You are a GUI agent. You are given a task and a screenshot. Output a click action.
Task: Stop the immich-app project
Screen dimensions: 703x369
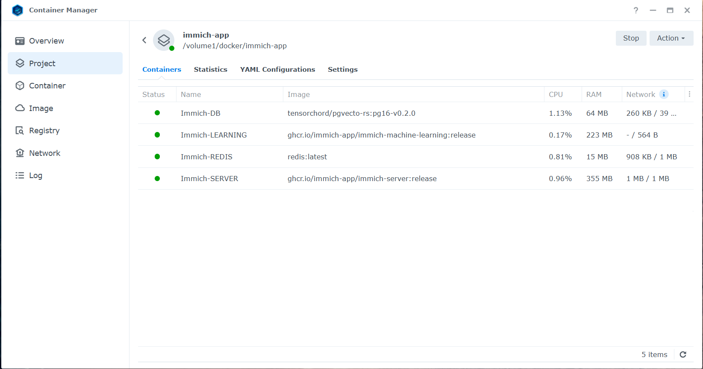(631, 38)
